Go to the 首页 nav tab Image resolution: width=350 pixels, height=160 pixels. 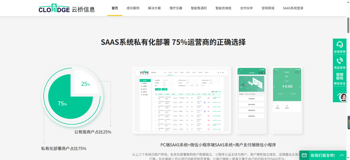(115, 8)
